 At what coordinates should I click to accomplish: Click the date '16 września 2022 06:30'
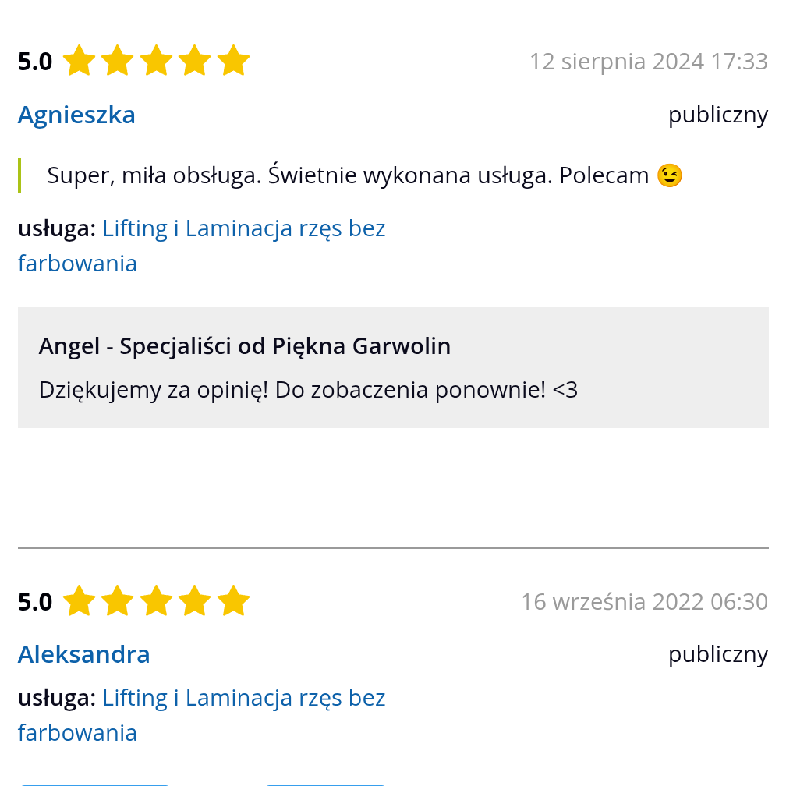(644, 601)
